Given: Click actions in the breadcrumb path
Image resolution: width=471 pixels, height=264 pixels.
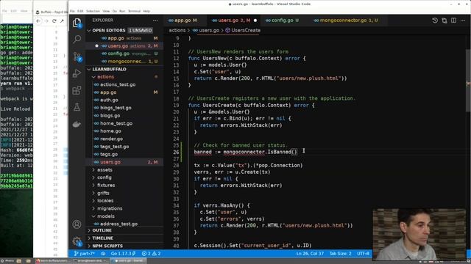Looking at the screenshot, I should tap(177, 30).
